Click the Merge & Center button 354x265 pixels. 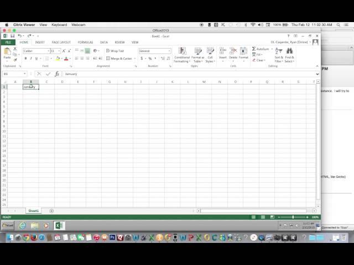click(x=118, y=59)
